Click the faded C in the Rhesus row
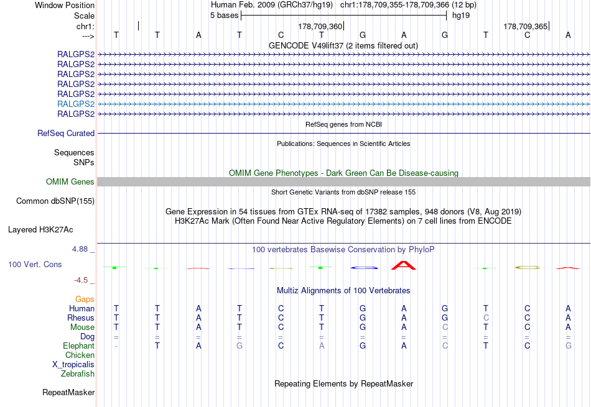Viewport: 591px width, 407px height. point(486,318)
